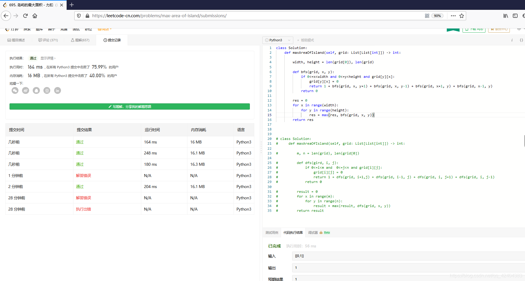Click the green 写题解 share solution button
This screenshot has width=525, height=281.
(130, 107)
